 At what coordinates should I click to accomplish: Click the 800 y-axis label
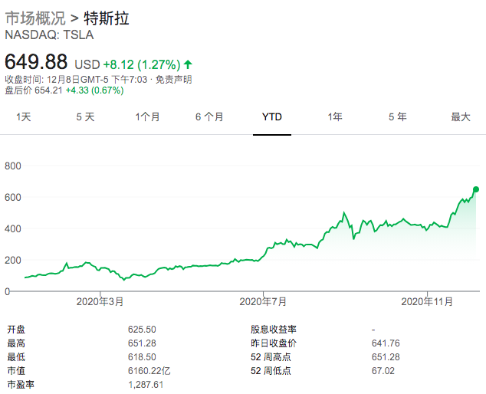point(13,166)
